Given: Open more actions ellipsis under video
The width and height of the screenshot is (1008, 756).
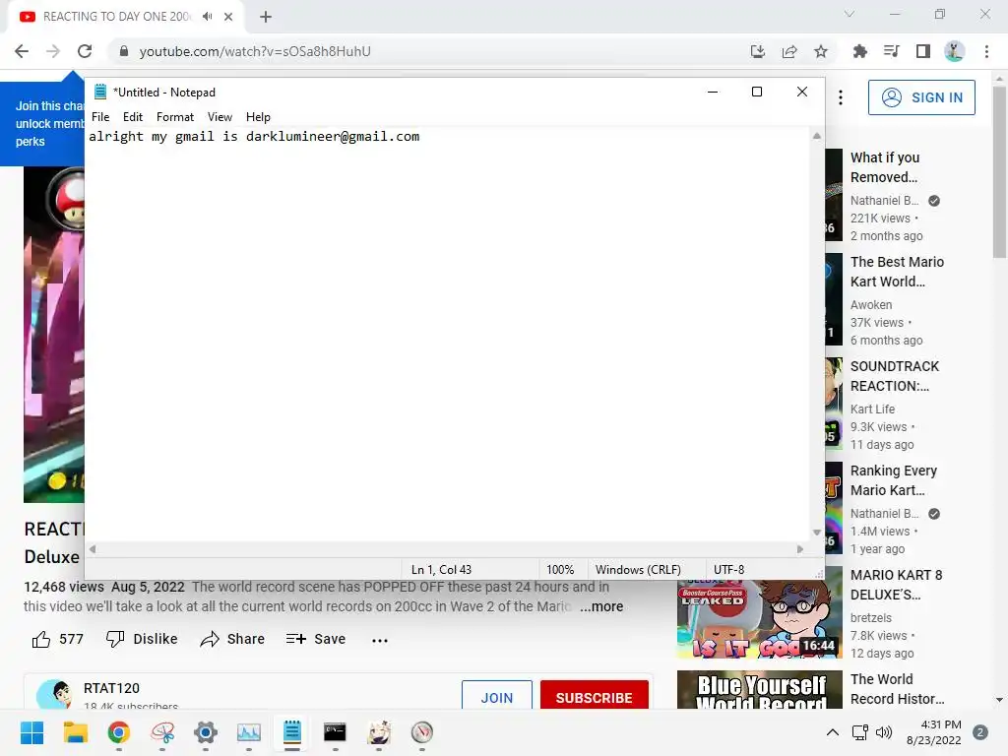Looking at the screenshot, I should coord(379,640).
